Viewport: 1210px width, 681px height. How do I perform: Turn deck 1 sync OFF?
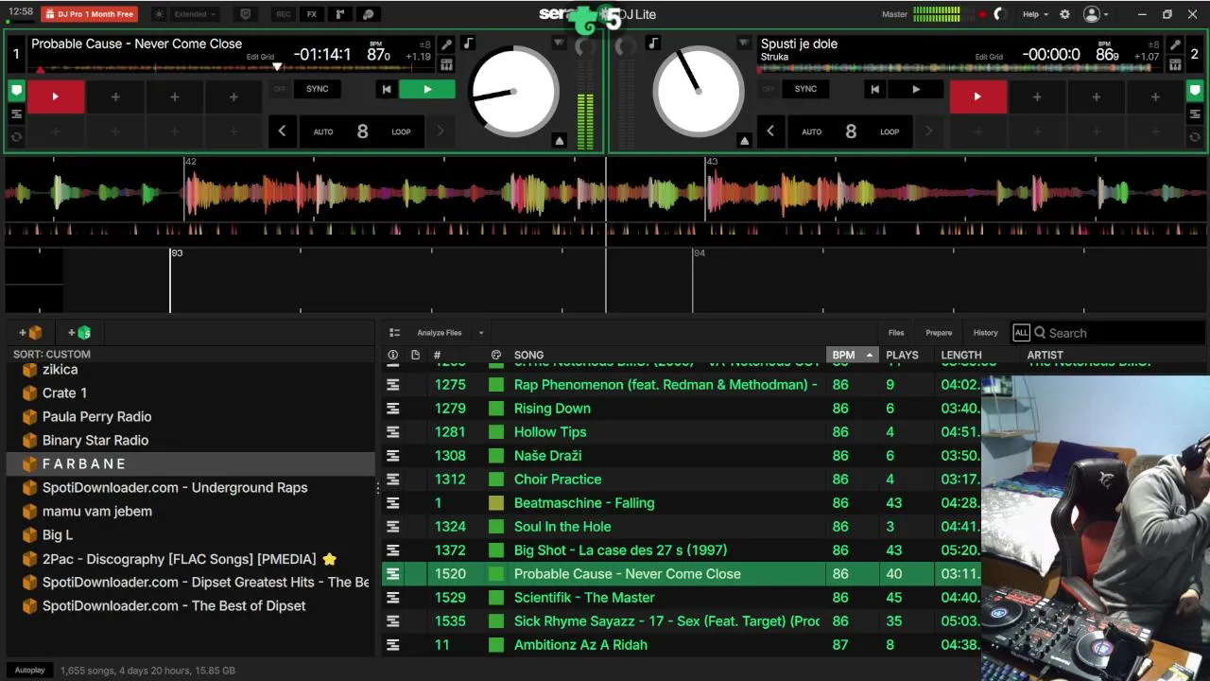point(280,89)
